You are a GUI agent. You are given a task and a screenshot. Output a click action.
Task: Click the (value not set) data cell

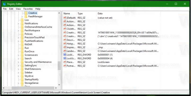[x=105, y=18]
